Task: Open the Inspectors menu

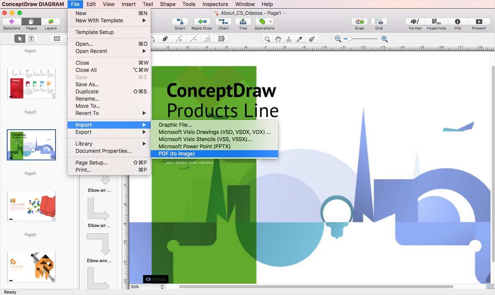Action: point(215,4)
